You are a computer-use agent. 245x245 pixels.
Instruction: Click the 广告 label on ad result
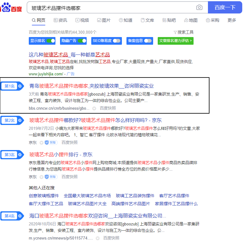click(71, 74)
